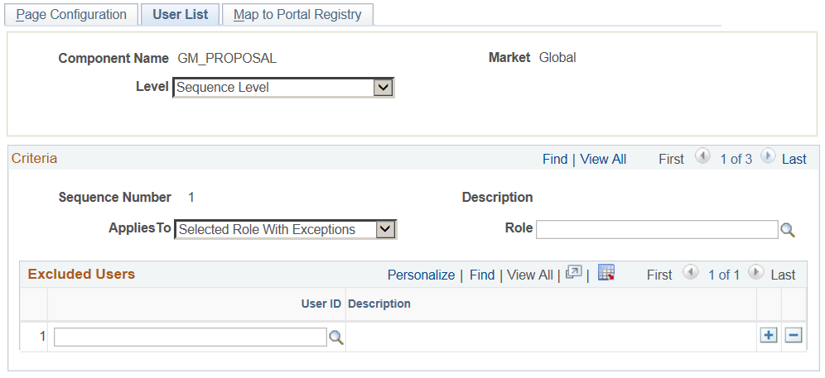825x378 pixels.
Task: Click into the User ID field
Action: point(191,337)
